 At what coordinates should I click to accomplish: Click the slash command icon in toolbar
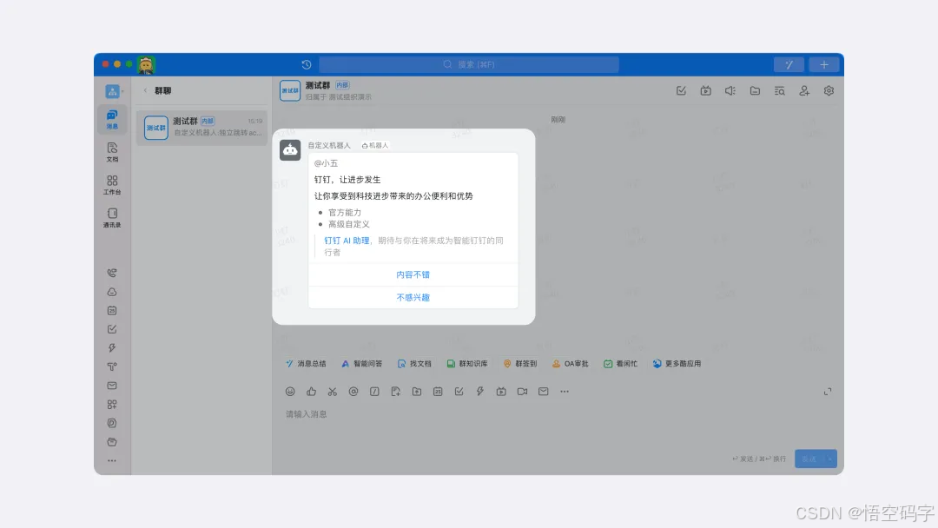(x=374, y=392)
